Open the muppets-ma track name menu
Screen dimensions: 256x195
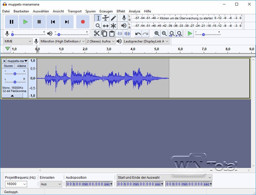17,61
